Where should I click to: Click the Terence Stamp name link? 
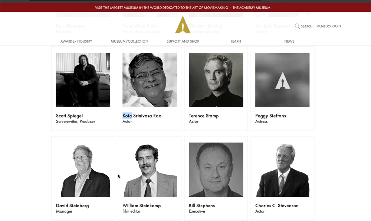click(204, 116)
